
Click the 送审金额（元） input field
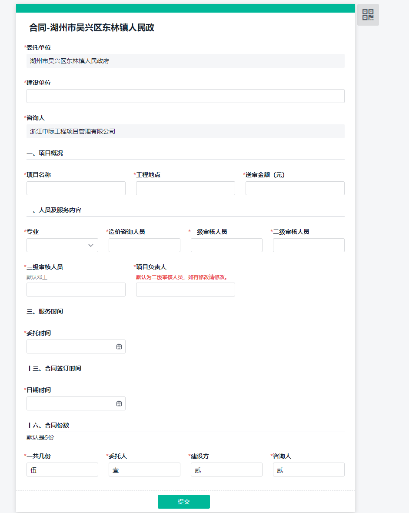[x=295, y=188]
